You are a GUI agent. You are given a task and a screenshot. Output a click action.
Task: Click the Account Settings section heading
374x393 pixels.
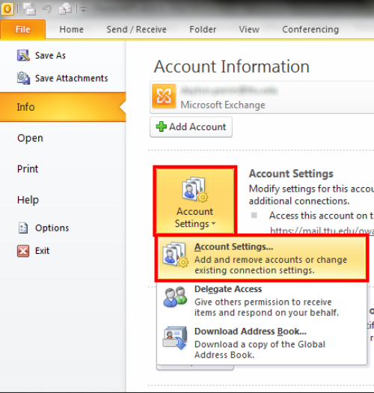tap(291, 174)
